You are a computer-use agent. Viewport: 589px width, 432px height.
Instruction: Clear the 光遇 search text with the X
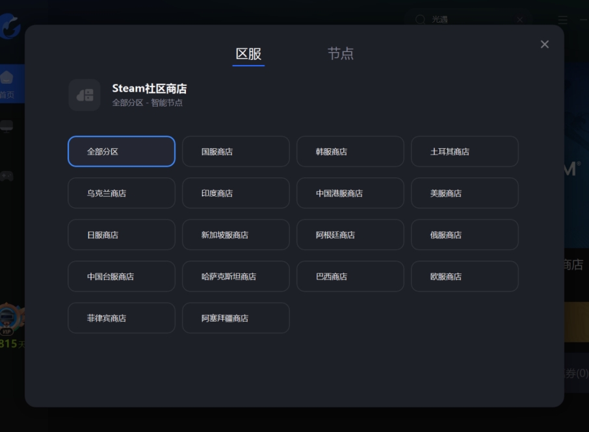(x=519, y=20)
